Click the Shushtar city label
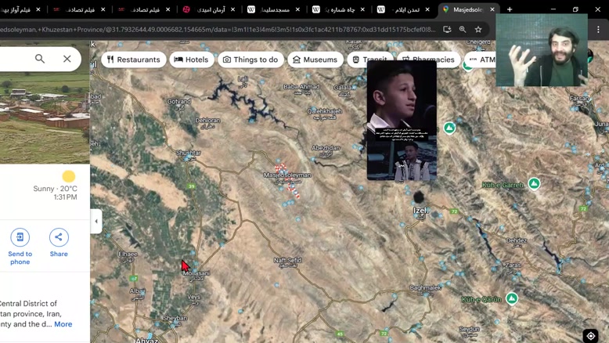 (189, 153)
